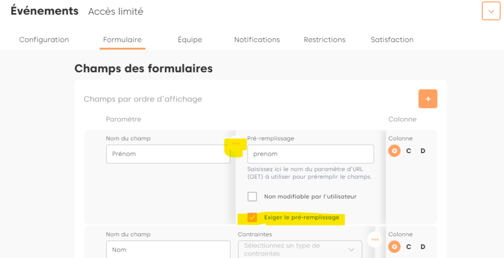Go to the Notifications tab
504x258 pixels.
pos(257,40)
